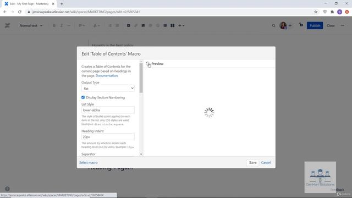Open the Select macro link

(x=88, y=163)
